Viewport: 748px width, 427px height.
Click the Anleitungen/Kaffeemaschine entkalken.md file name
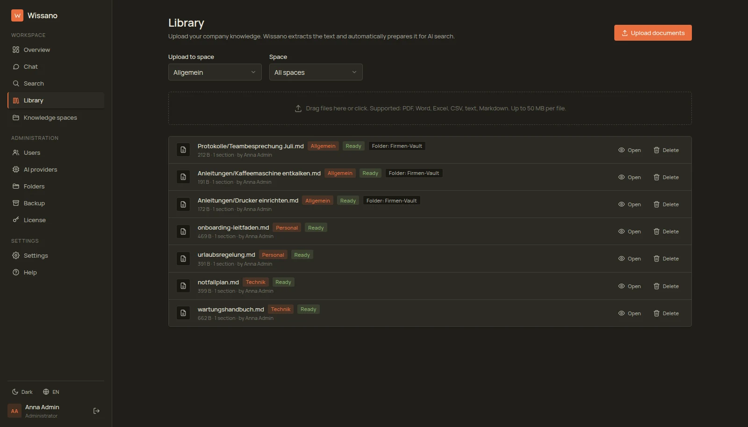(x=259, y=173)
